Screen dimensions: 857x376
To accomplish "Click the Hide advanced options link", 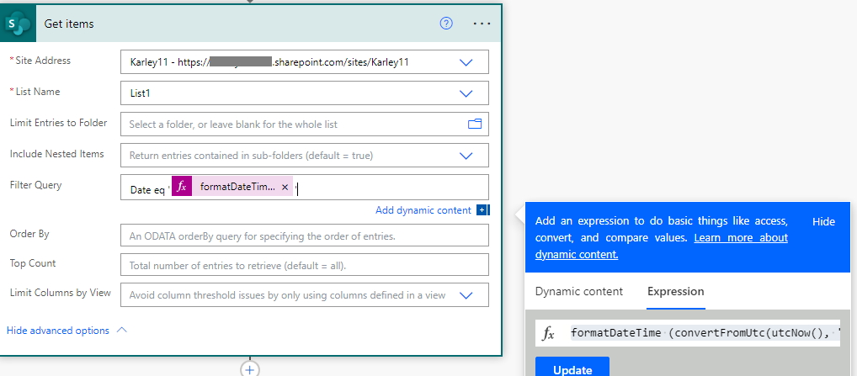I will coord(57,331).
